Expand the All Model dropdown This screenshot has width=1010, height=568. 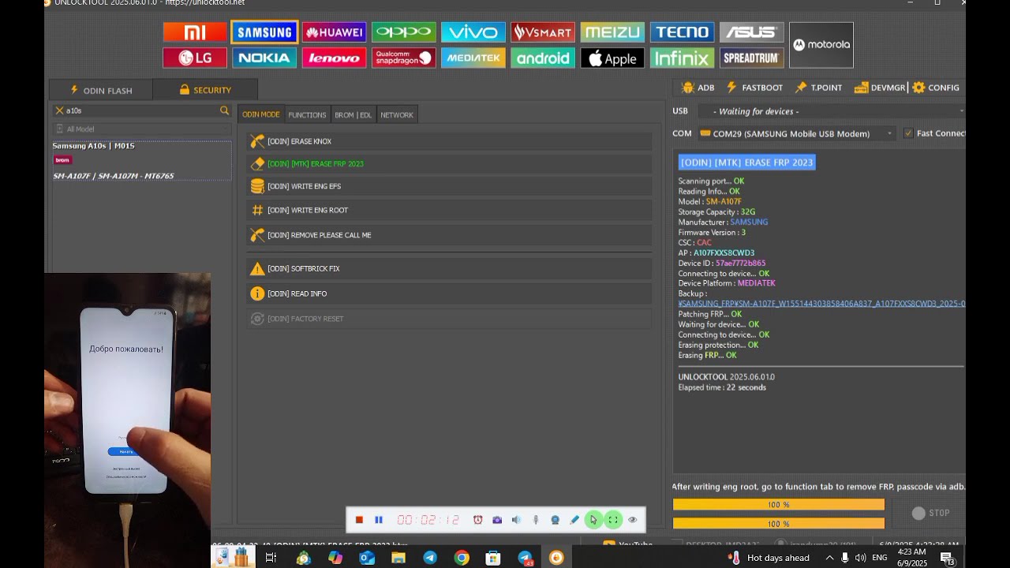coord(141,129)
